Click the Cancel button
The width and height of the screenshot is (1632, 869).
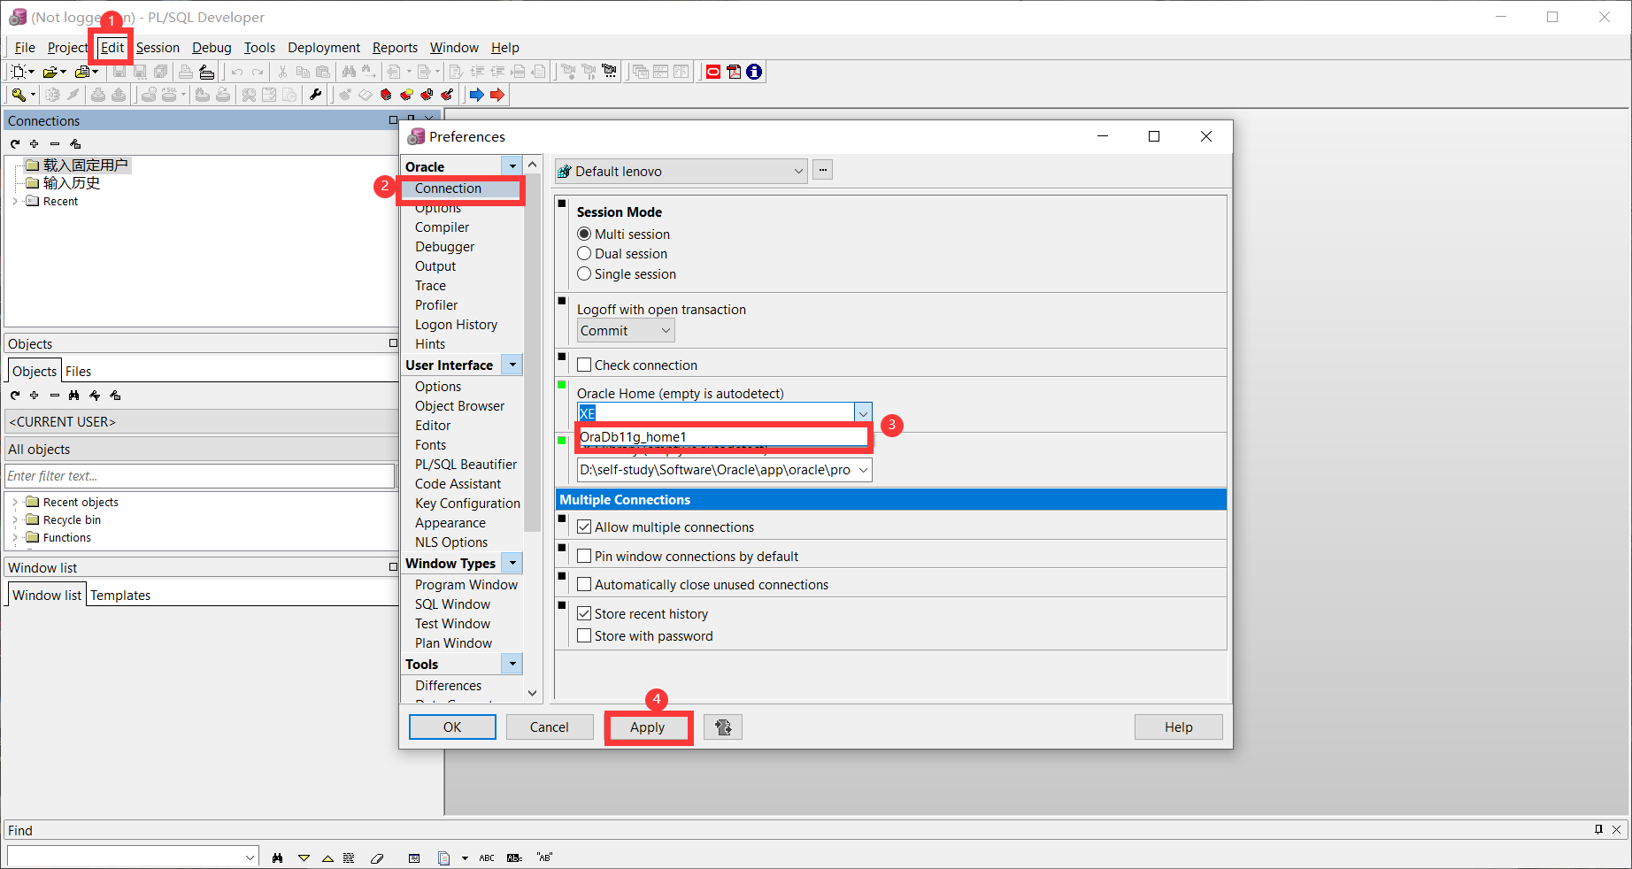[550, 727]
